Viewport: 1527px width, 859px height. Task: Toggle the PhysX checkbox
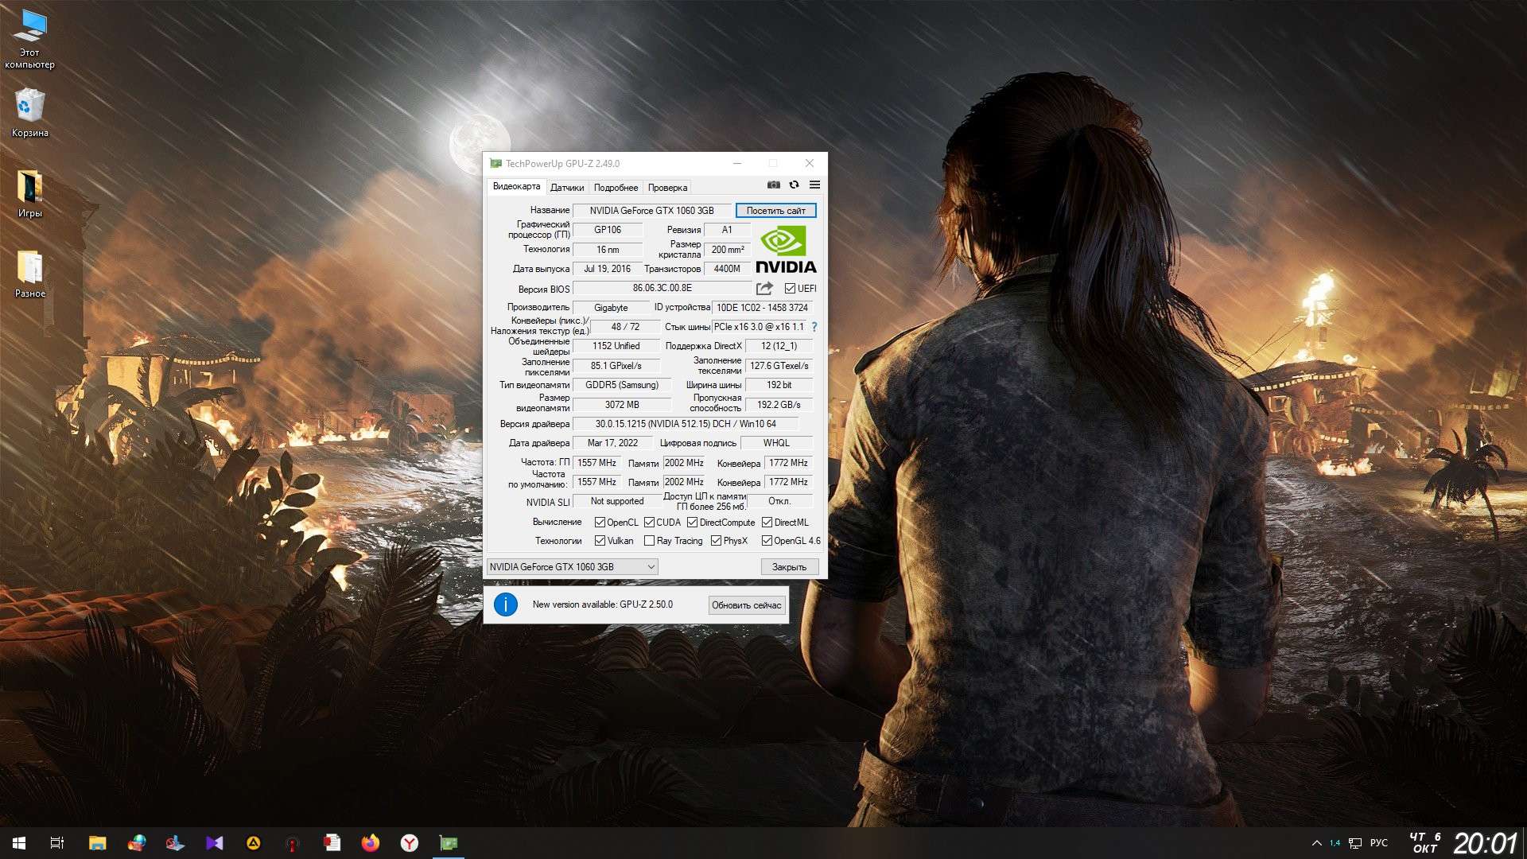pos(716,541)
